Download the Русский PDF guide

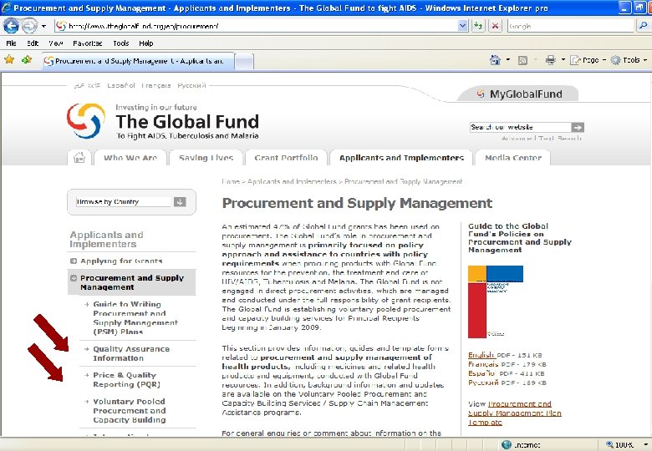coord(483,383)
